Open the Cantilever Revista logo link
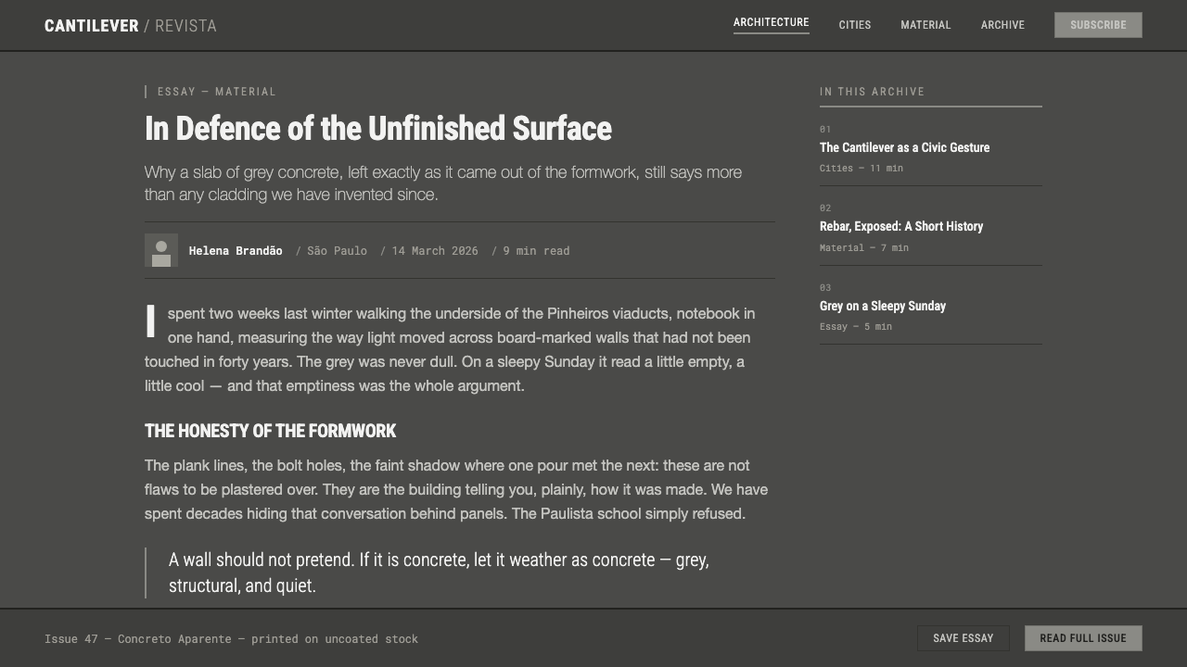The height and width of the screenshot is (667, 1187). [131, 26]
